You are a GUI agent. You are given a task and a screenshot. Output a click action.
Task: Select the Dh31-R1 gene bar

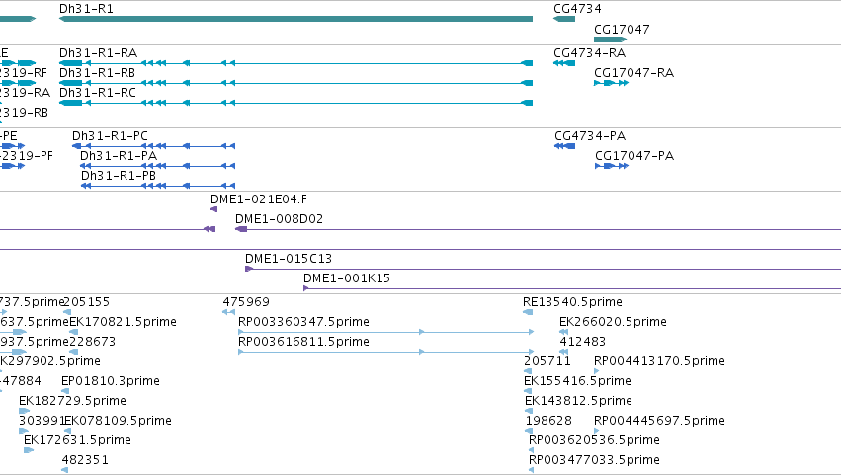(295, 19)
